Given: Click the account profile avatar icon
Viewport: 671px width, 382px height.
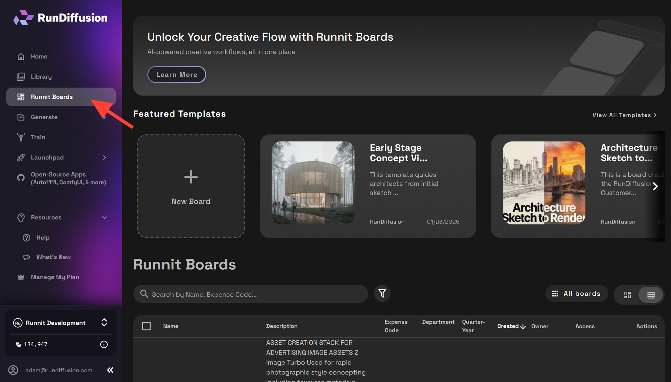Looking at the screenshot, I should 13,370.
